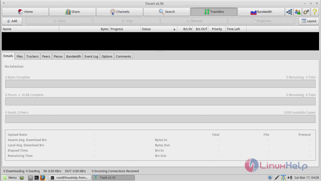The image size is (321, 181).
Task: Sort transfers by B/s IN column
Action: click(x=185, y=29)
